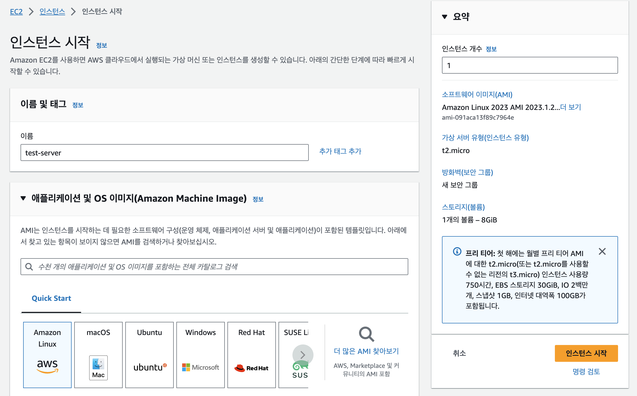Choose the Ubuntu AMI tile
637x396 pixels.
tap(149, 354)
